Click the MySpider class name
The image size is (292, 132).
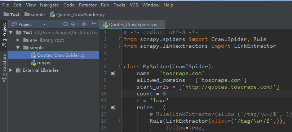pyautogui.click(x=156, y=66)
